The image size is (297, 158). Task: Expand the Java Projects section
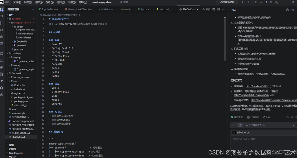click(x=14, y=153)
